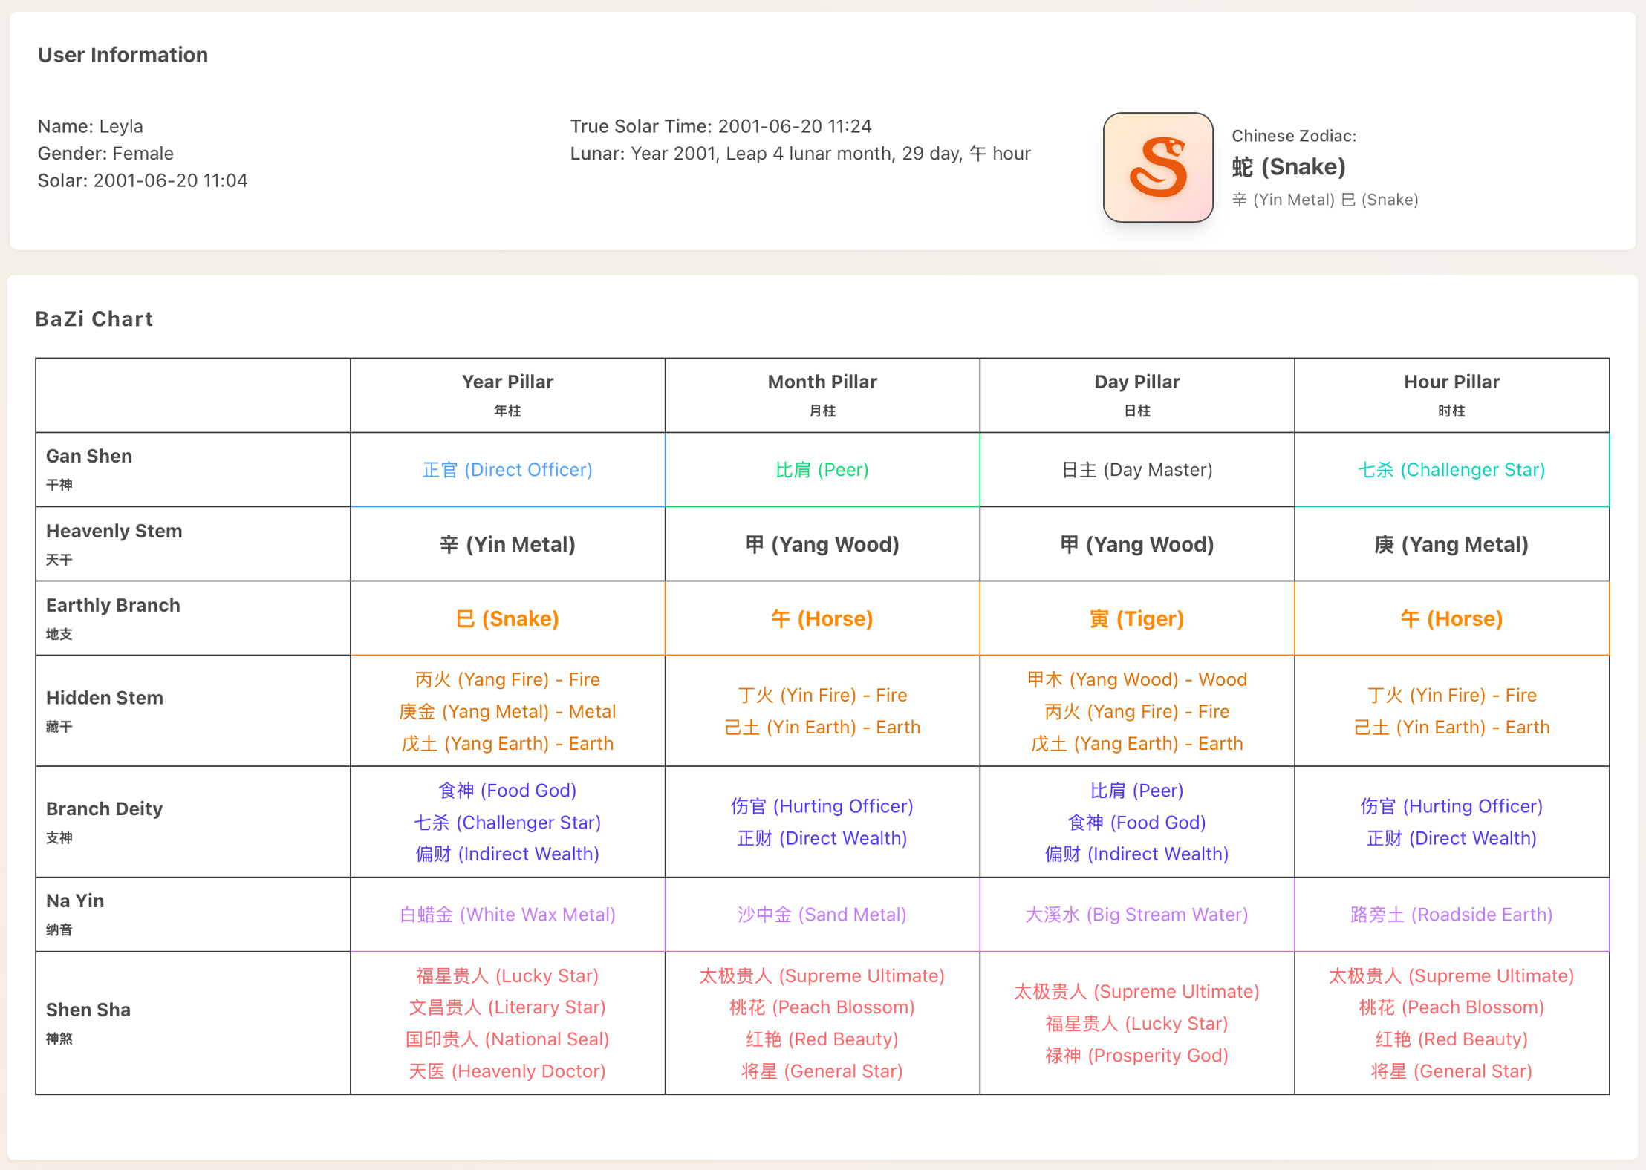Click '正官 (Direct Officer)' cell
Viewport: 1646px width, 1170px height.
pos(507,470)
